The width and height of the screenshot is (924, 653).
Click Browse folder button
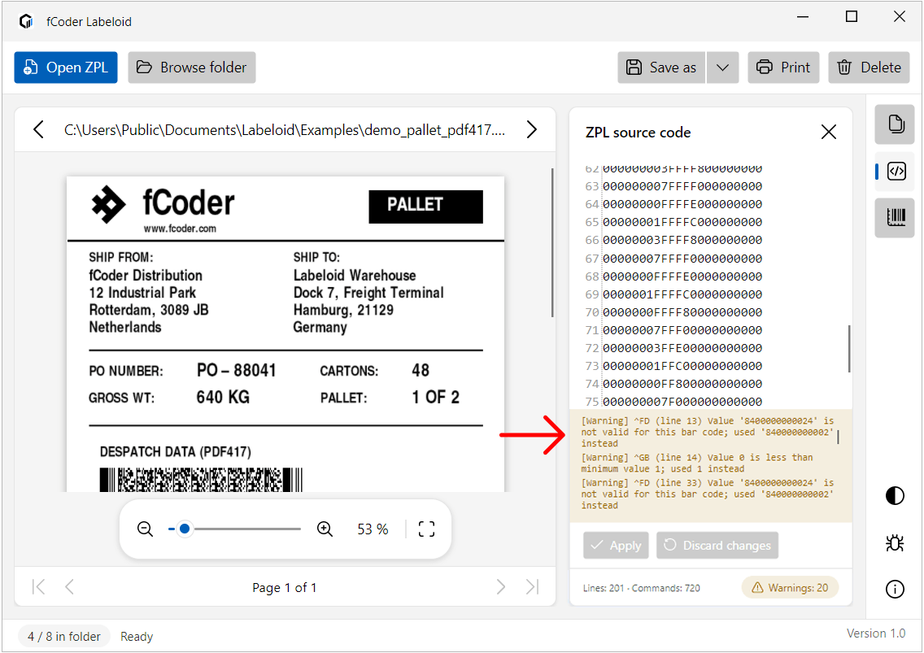pyautogui.click(x=191, y=67)
